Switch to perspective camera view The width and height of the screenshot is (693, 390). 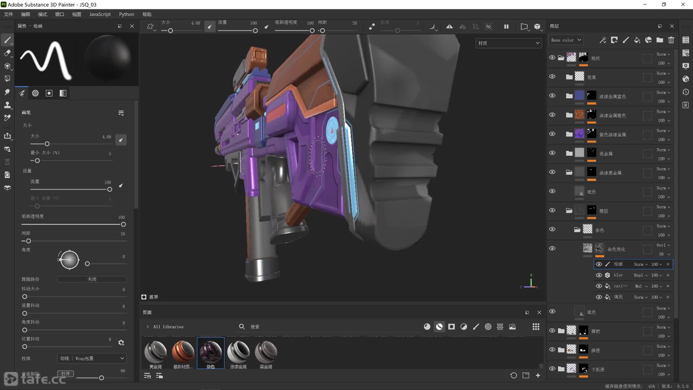pyautogui.click(x=524, y=26)
